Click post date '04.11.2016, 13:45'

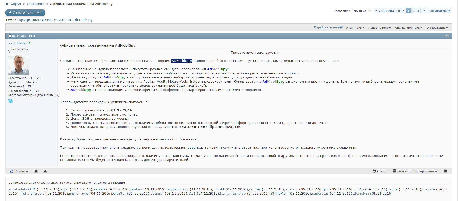(x=25, y=36)
